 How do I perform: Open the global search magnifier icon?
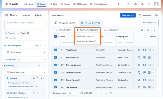[x=119, y=4]
